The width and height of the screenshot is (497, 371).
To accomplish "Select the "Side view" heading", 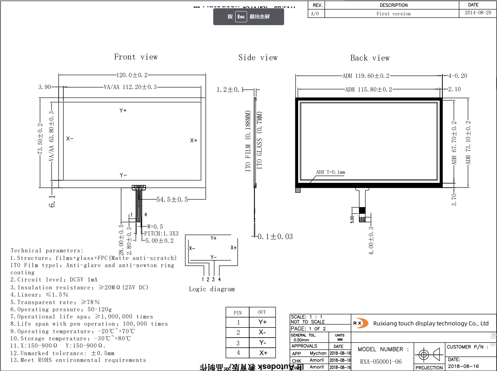I will pos(258,57).
